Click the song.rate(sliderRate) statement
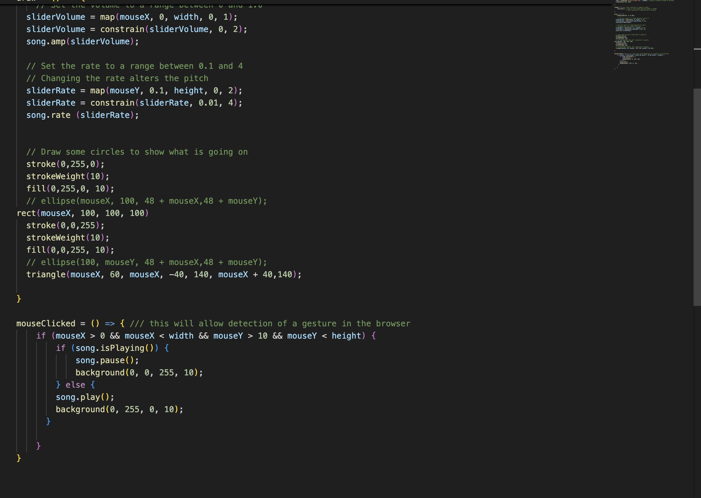Viewport: 701px width, 498px height. coord(82,115)
